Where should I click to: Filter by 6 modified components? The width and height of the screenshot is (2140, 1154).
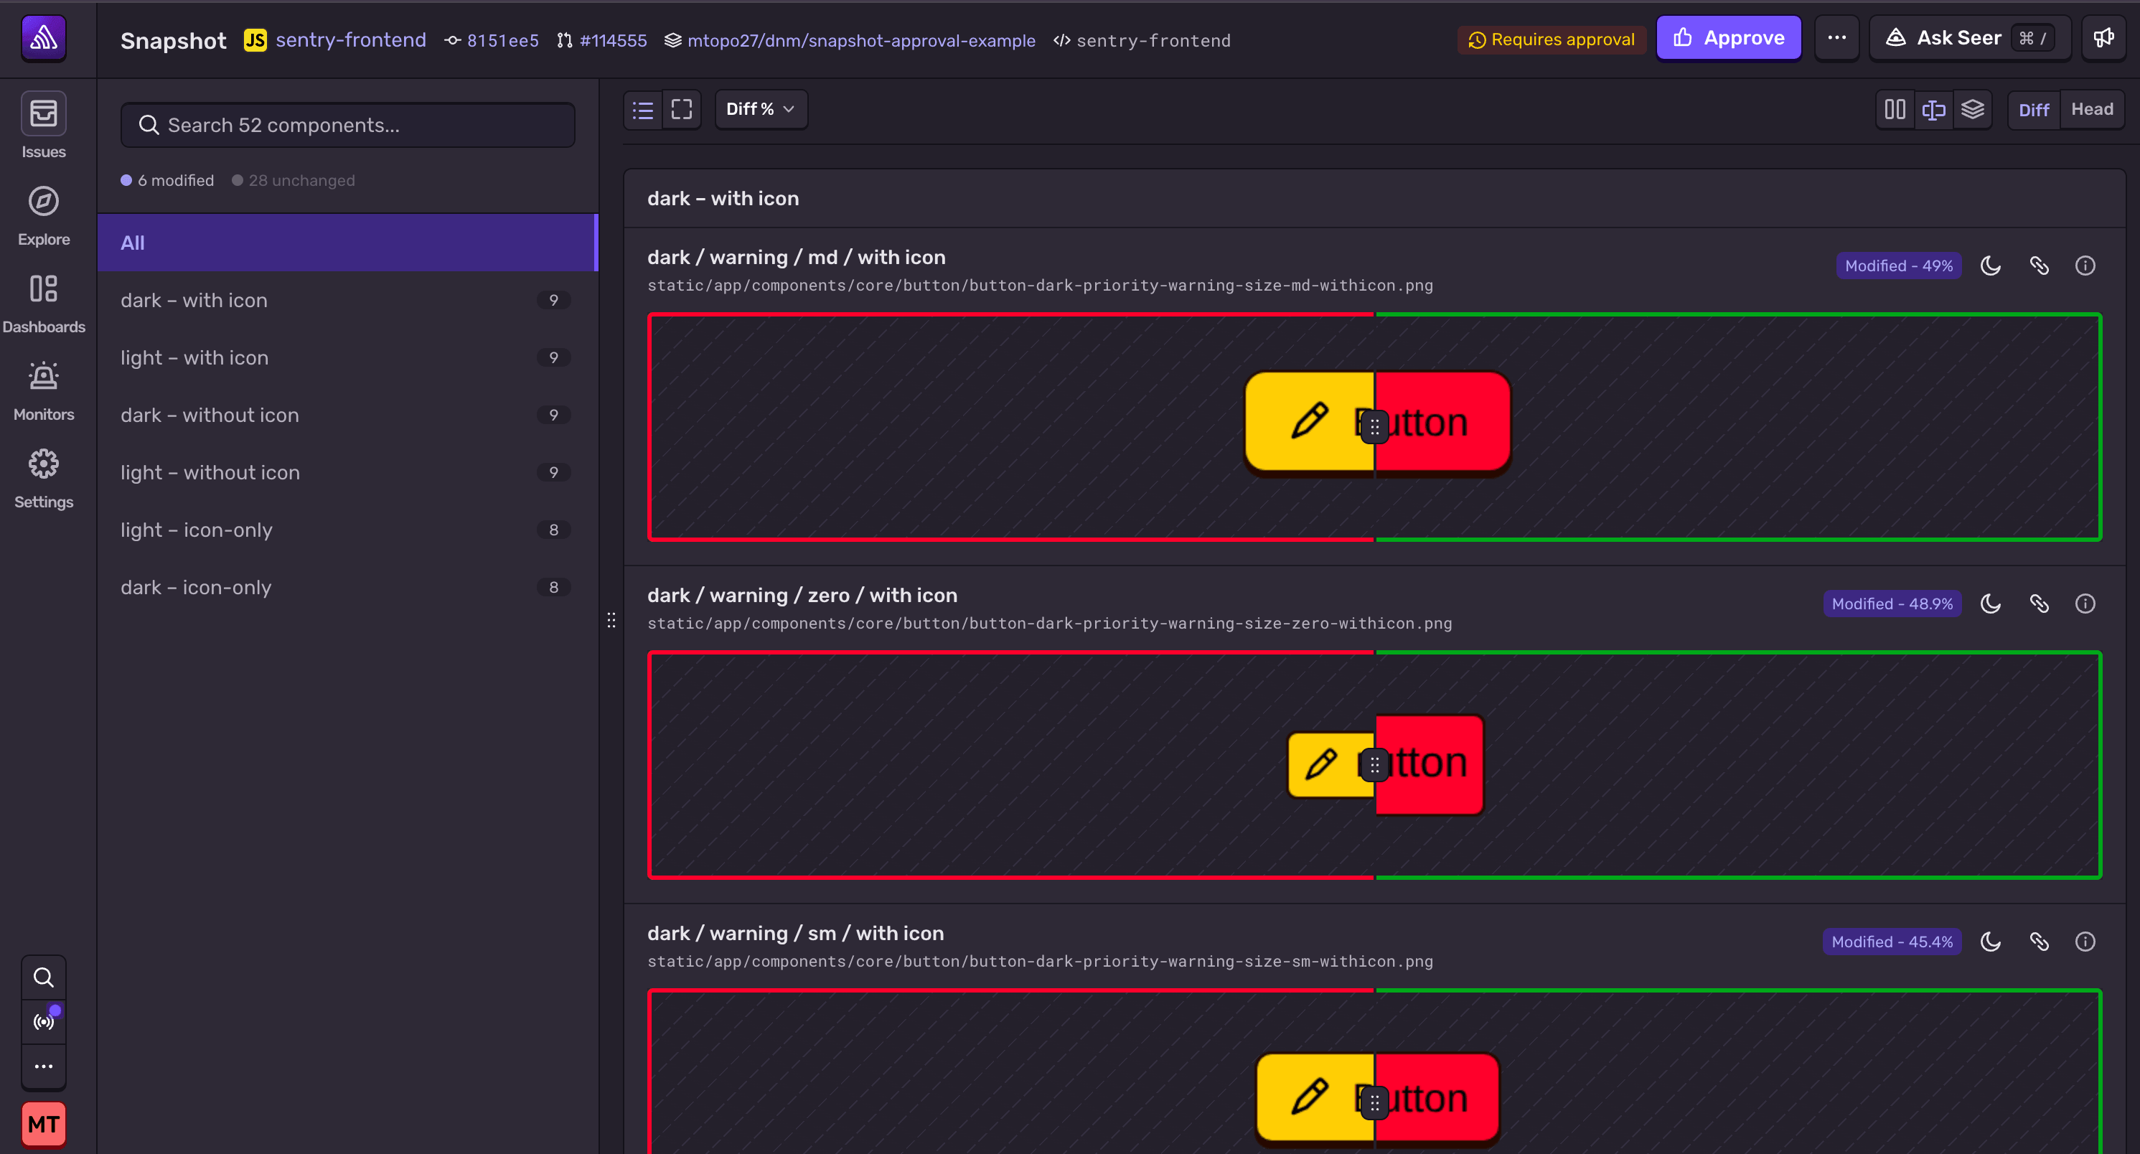(x=167, y=180)
